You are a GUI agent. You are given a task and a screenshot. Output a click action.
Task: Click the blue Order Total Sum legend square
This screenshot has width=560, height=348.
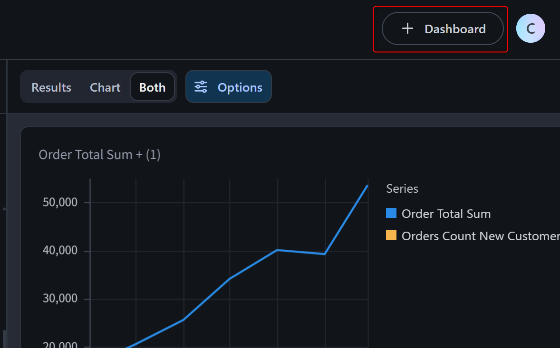pos(391,213)
